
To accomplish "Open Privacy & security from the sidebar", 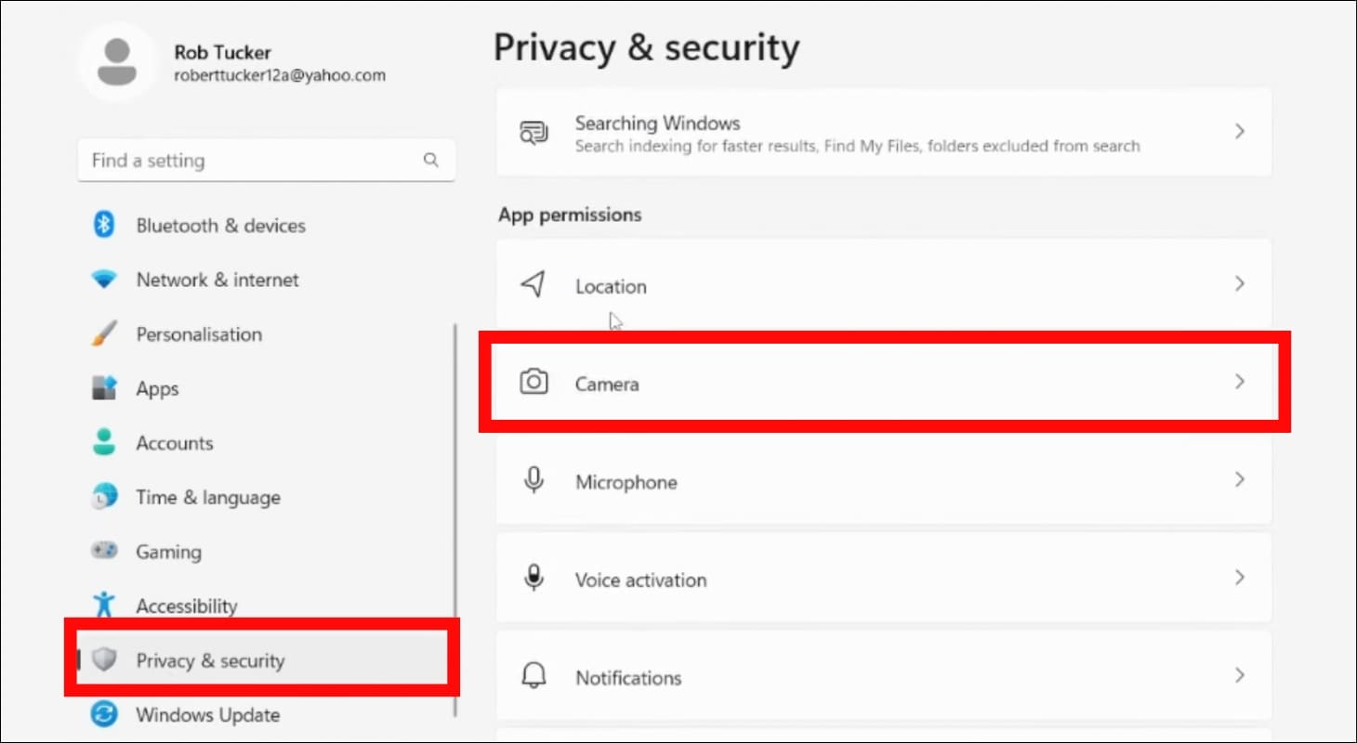I will 210,660.
